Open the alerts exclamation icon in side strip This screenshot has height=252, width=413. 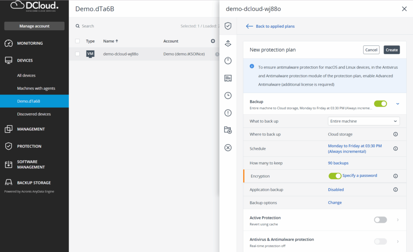click(228, 113)
